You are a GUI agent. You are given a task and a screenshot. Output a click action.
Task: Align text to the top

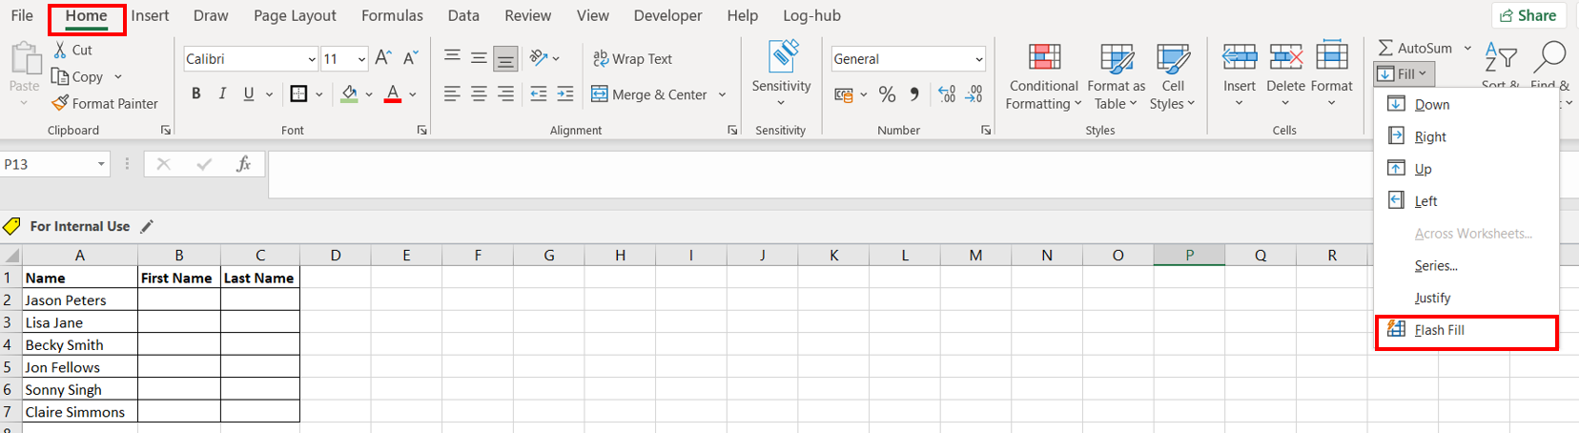tap(452, 58)
